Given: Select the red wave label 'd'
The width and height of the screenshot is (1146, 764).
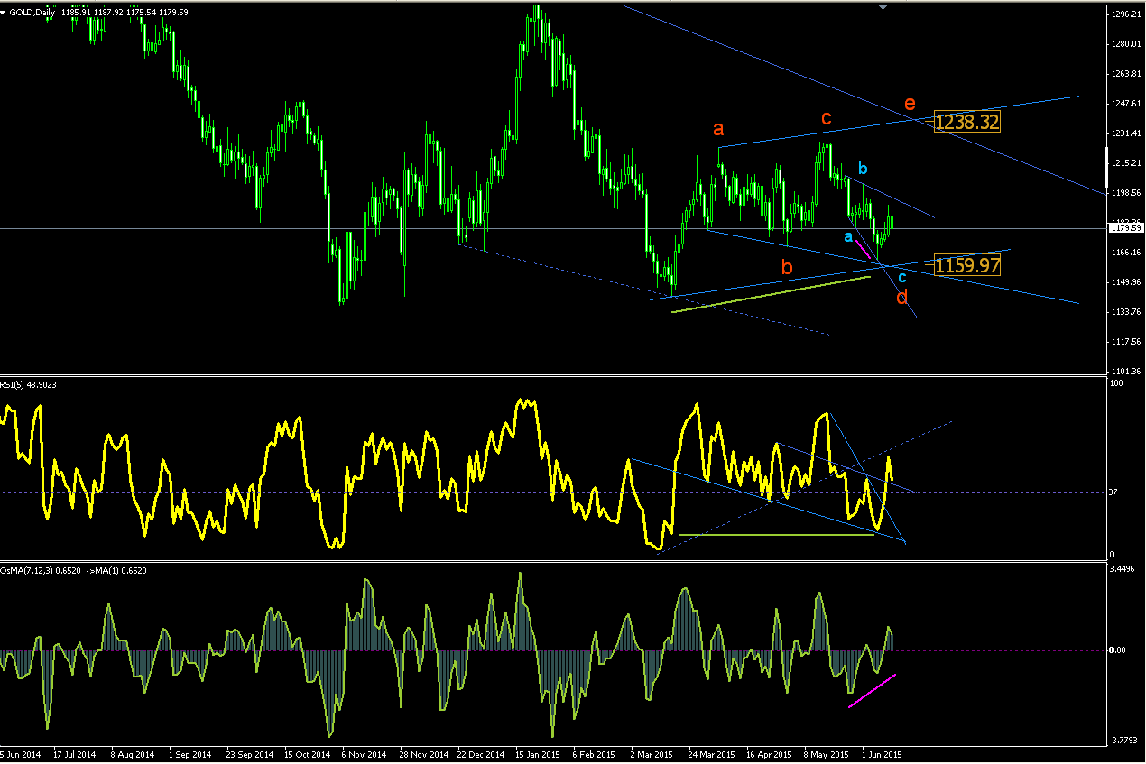Looking at the screenshot, I should click(901, 297).
